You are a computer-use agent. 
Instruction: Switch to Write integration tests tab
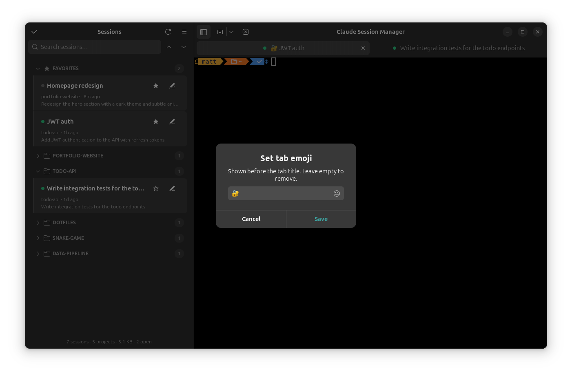point(459,48)
